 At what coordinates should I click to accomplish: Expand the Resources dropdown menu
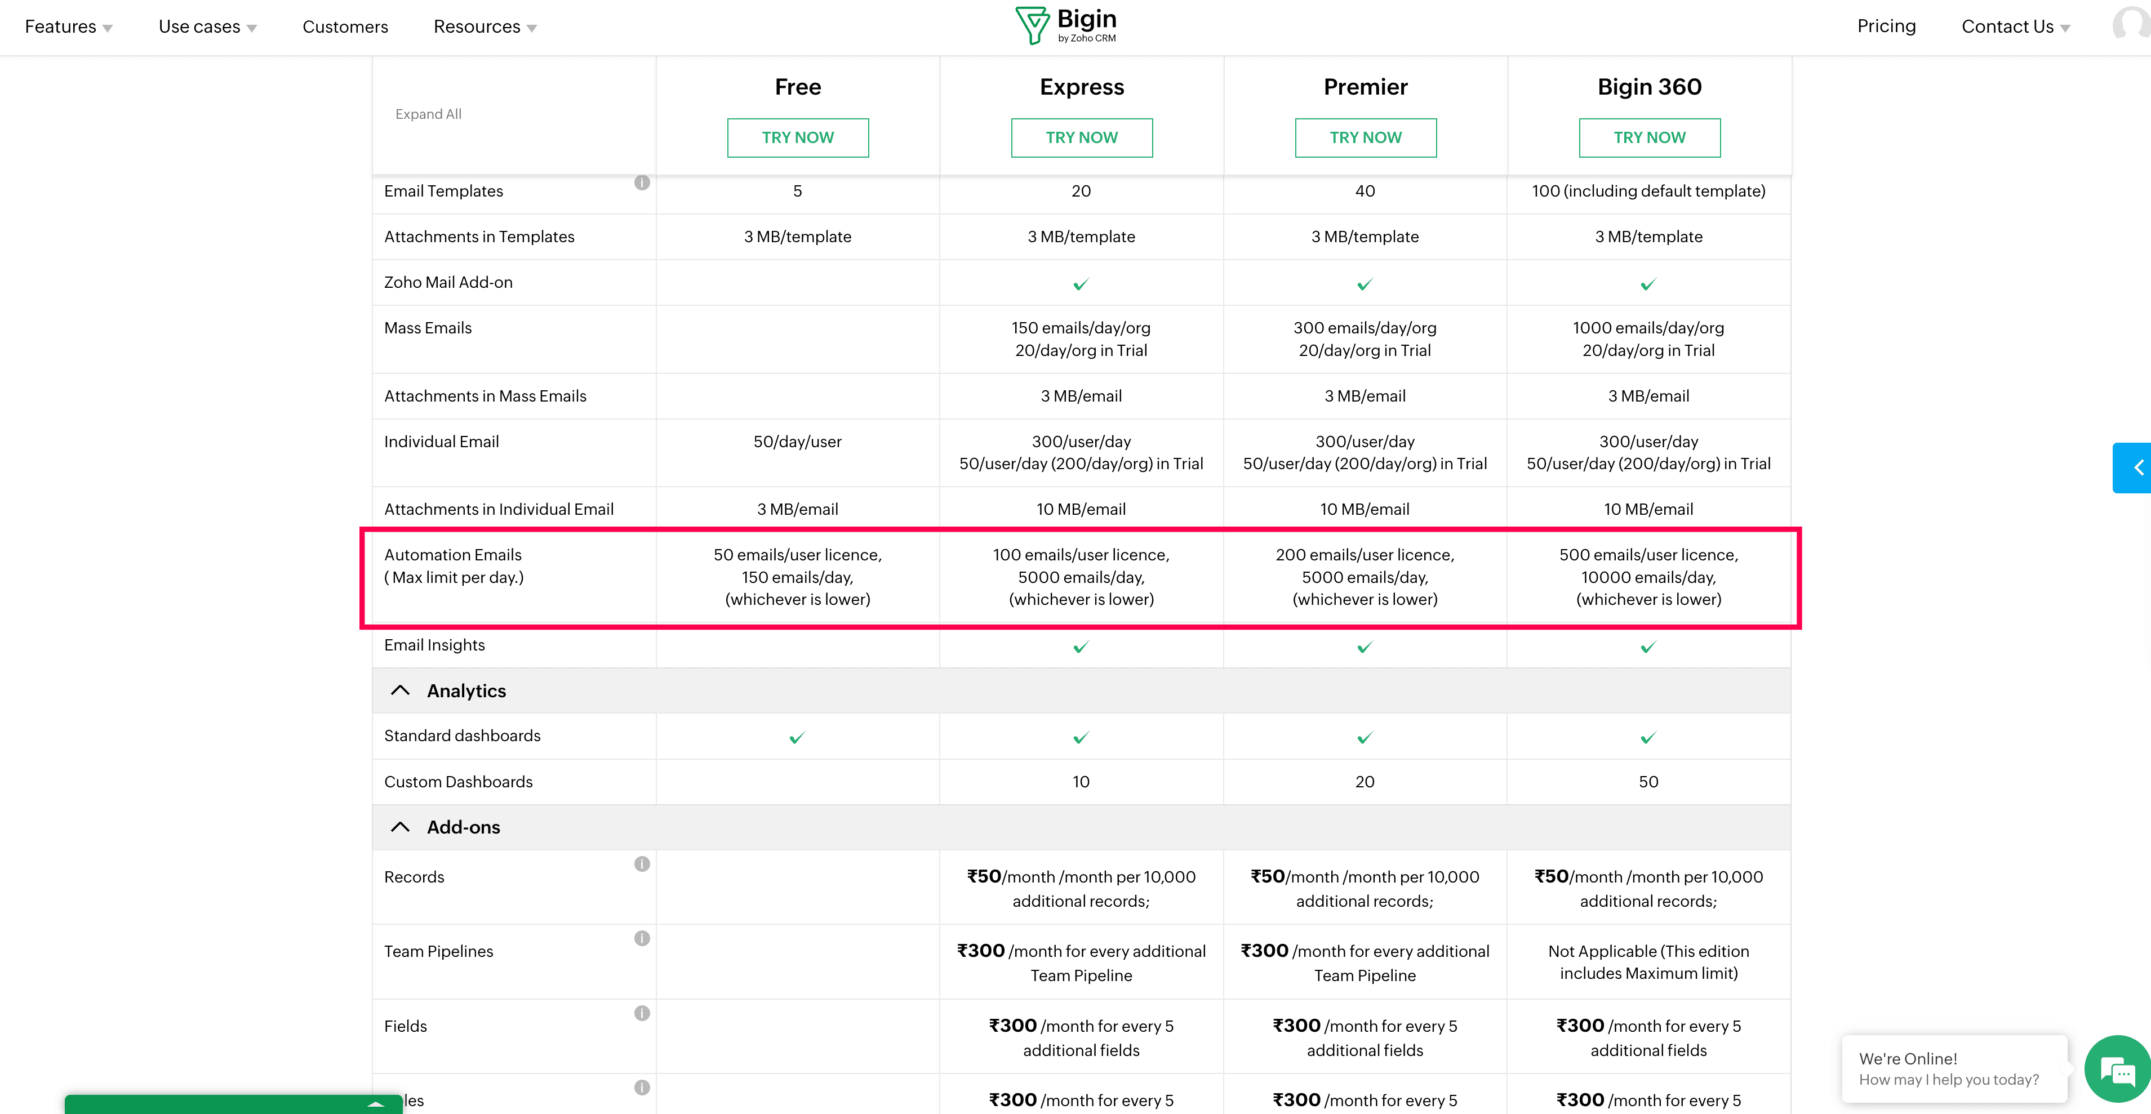coord(485,26)
